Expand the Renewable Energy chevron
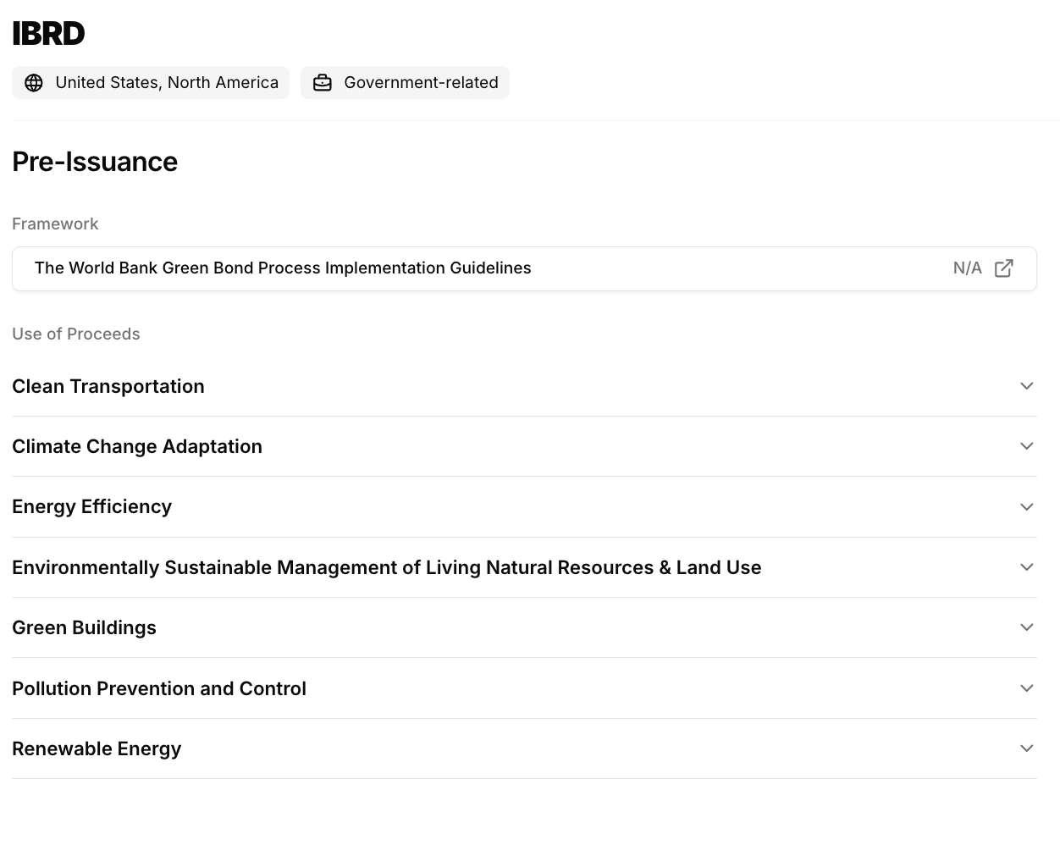 pyautogui.click(x=1027, y=748)
